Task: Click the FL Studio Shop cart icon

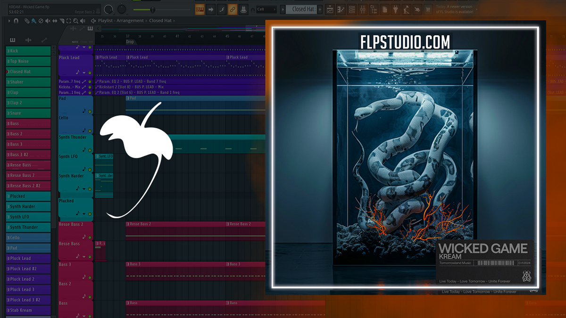Action: tap(428, 9)
